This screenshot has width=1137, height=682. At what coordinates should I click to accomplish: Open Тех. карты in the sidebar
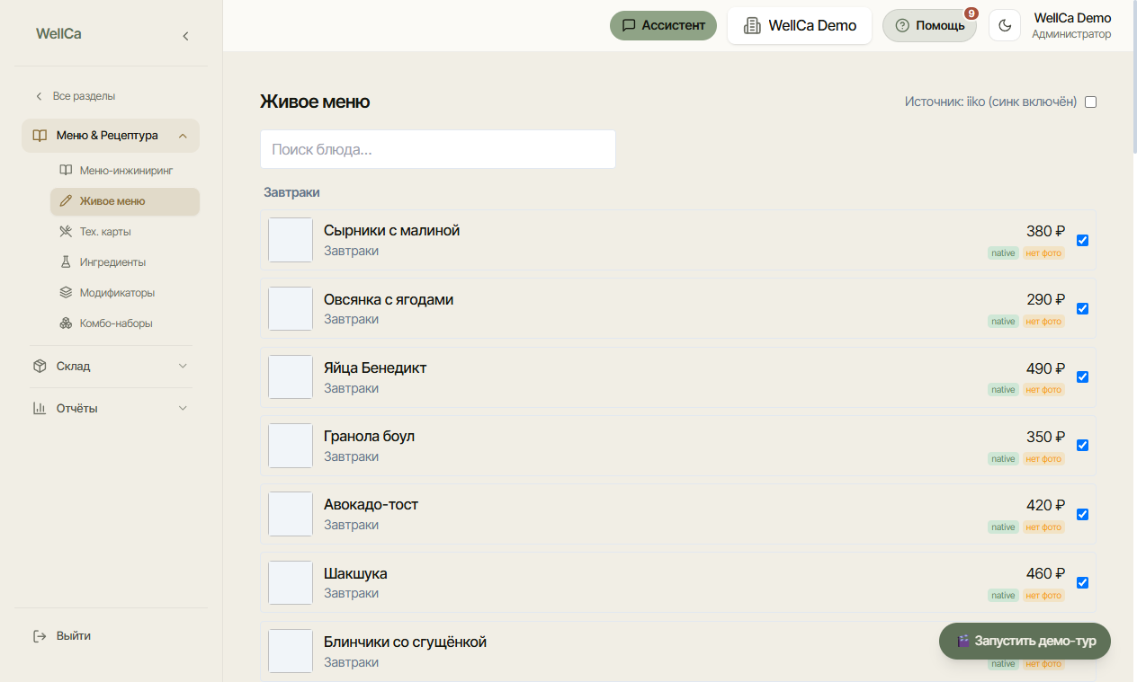tap(125, 232)
